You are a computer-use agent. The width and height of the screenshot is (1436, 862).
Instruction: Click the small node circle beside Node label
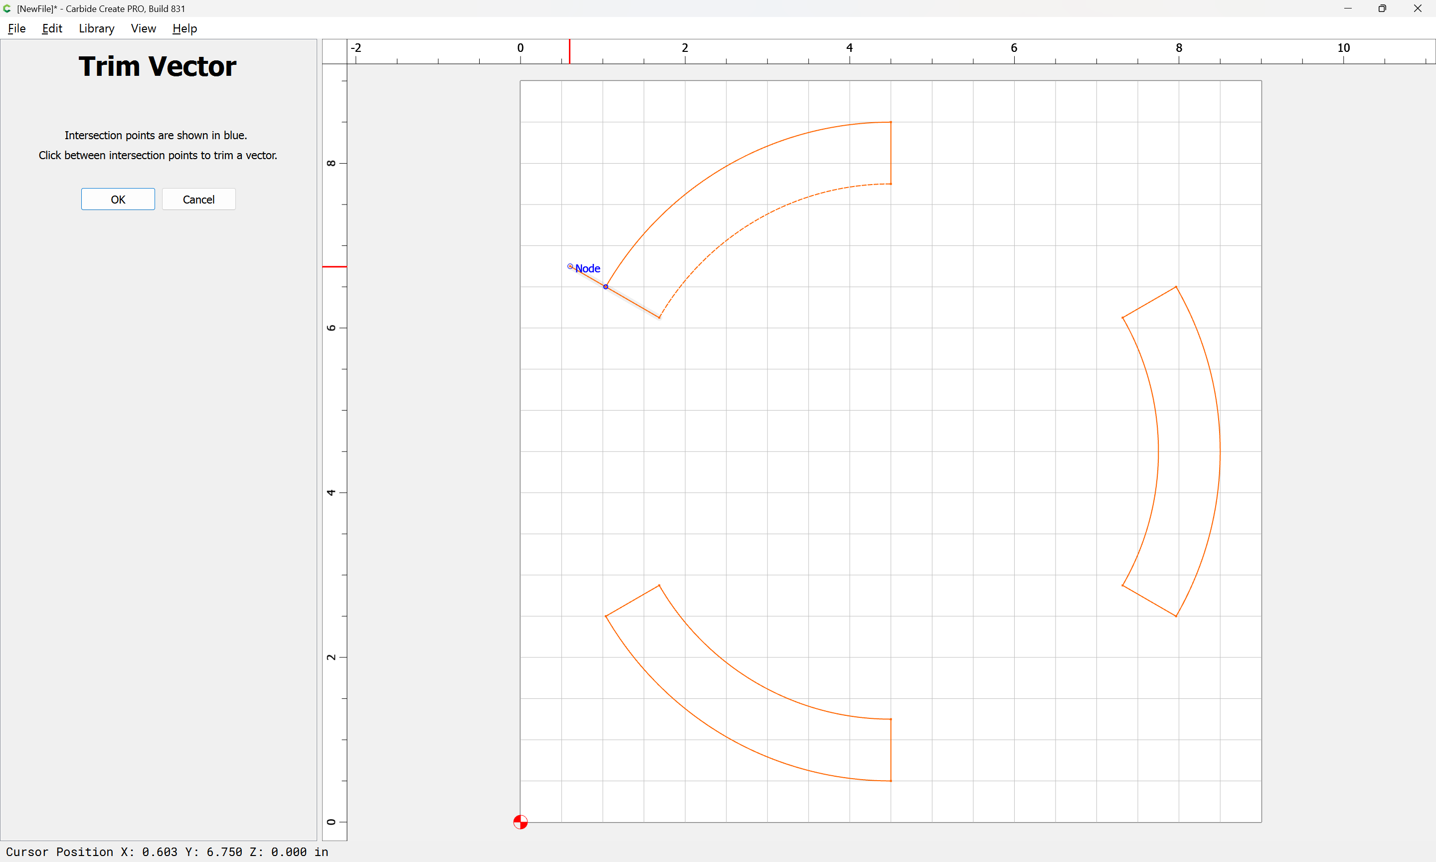tap(570, 266)
